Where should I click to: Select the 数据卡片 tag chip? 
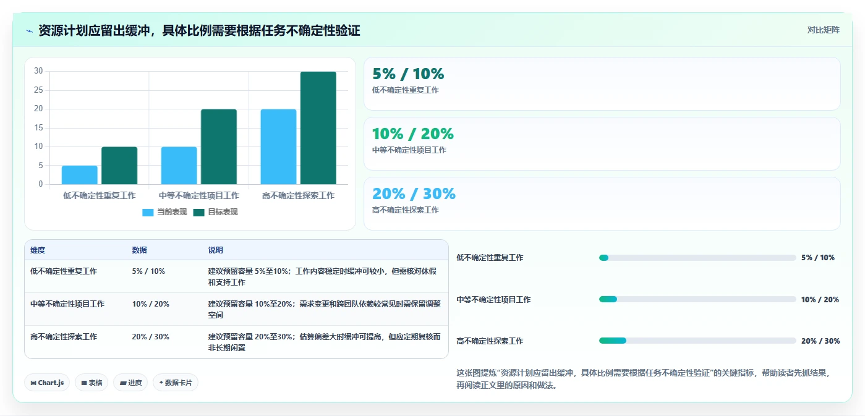point(176,383)
